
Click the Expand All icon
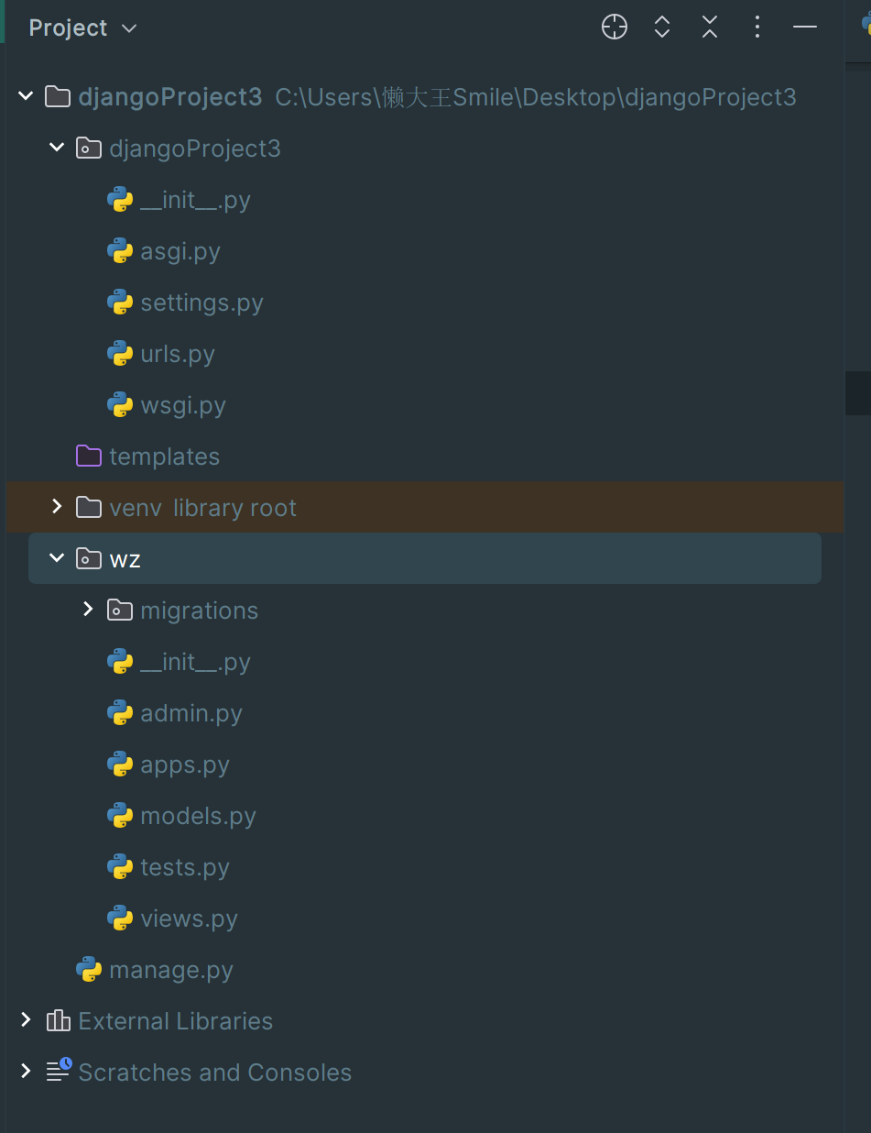click(662, 27)
